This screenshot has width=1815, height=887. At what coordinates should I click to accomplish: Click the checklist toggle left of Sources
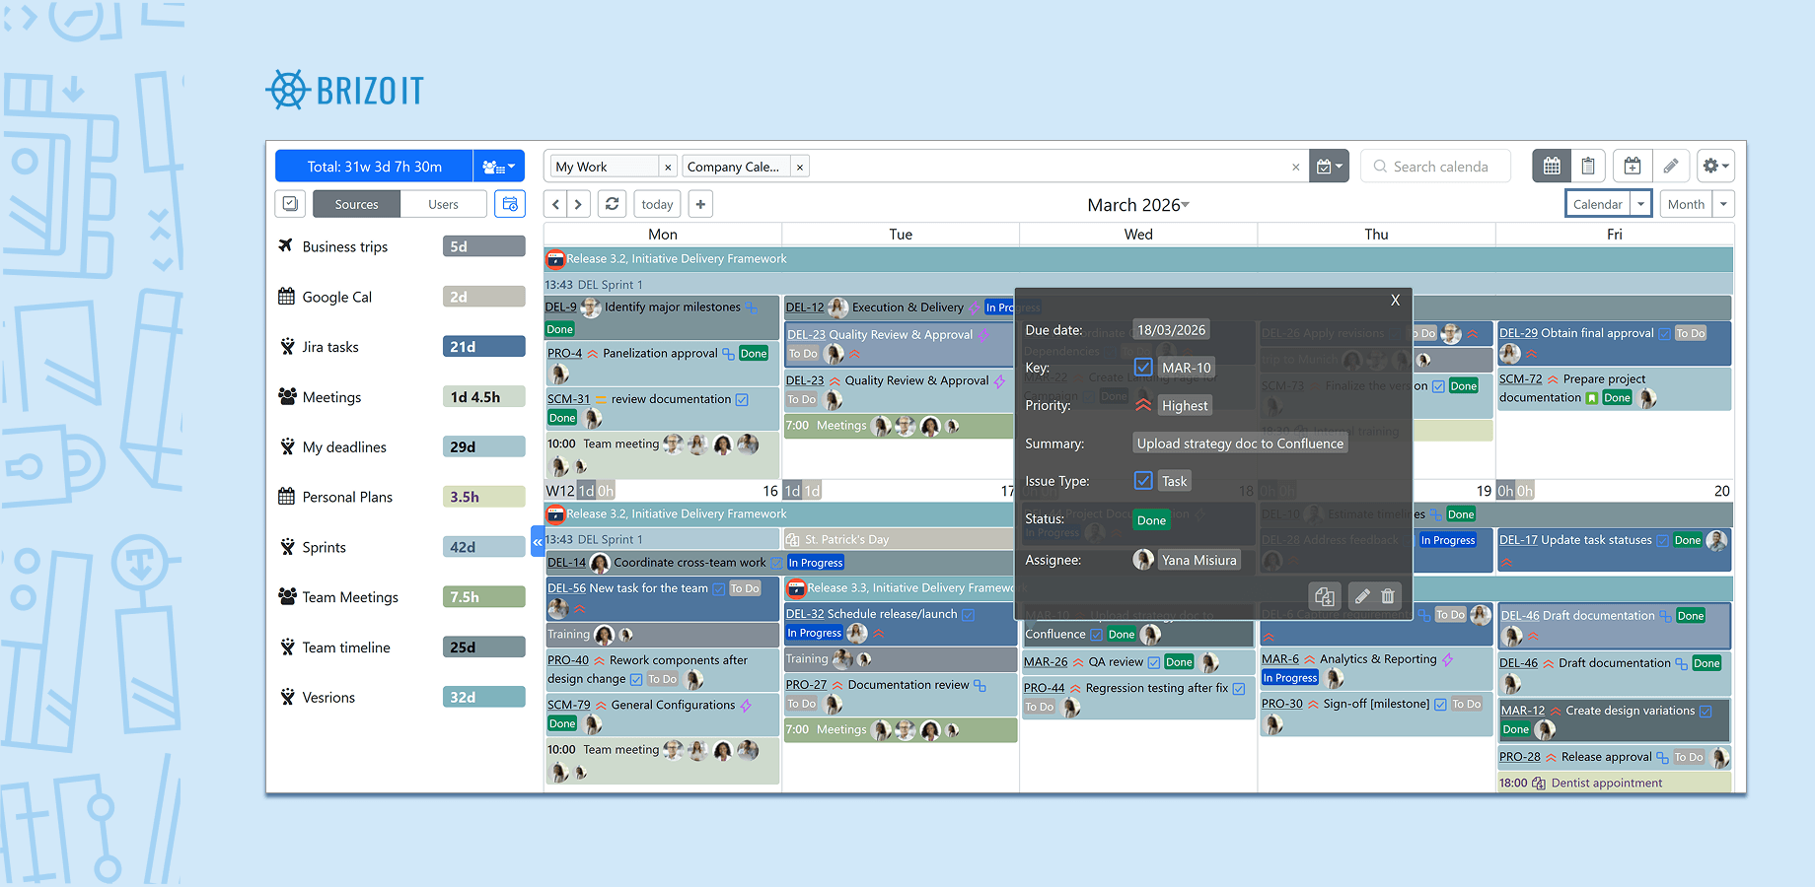coord(290,203)
